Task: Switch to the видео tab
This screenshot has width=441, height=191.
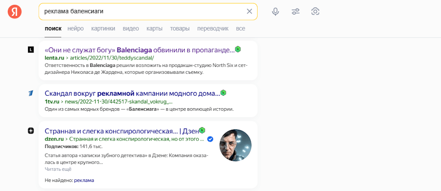Action: pyautogui.click(x=131, y=28)
